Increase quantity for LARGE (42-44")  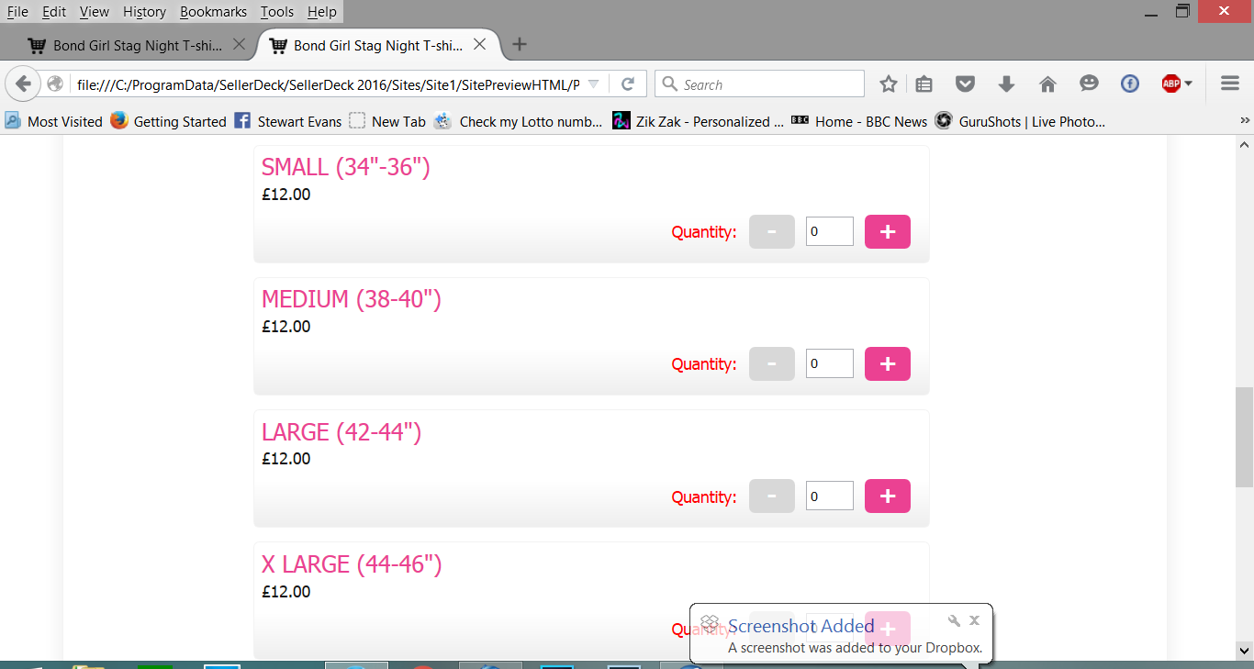click(887, 496)
